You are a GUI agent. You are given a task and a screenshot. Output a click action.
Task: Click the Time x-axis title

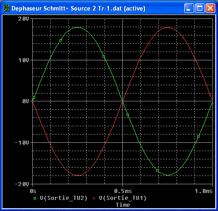coord(123,205)
